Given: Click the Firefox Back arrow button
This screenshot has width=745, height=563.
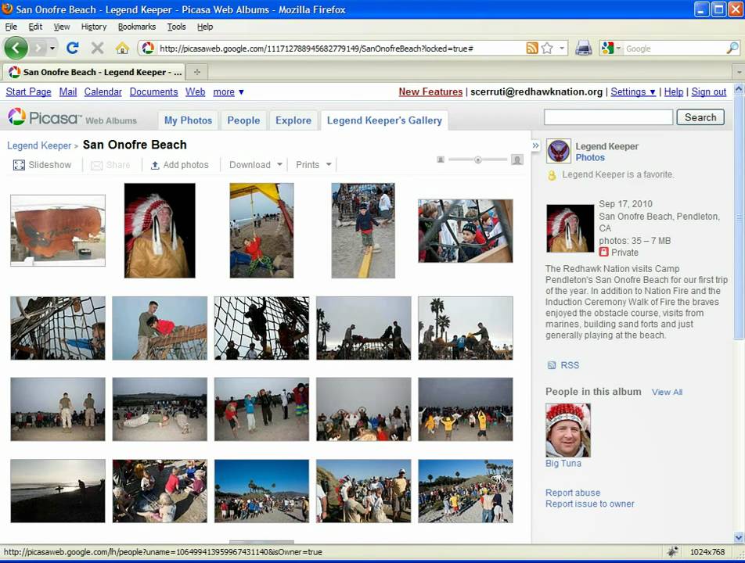Looking at the screenshot, I should pos(16,48).
